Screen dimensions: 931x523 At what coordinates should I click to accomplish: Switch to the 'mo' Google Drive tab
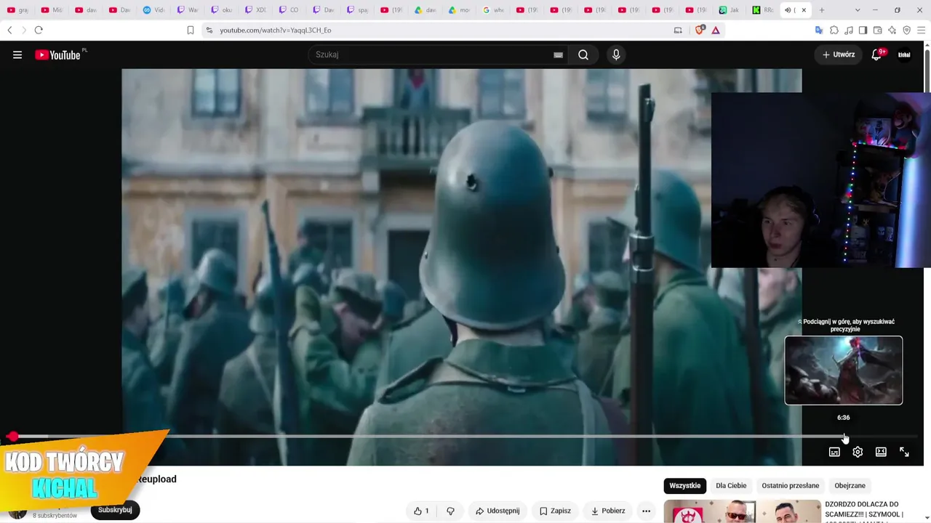(460, 10)
